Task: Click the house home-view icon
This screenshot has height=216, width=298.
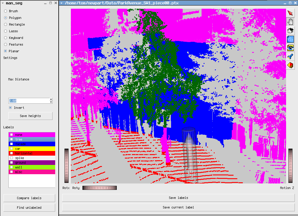Action: 290,30
